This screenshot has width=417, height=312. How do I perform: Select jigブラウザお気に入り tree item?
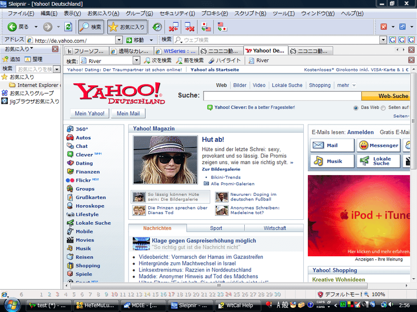[x=30, y=102]
